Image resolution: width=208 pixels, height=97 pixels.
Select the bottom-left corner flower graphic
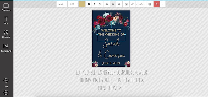(x=95, y=64)
